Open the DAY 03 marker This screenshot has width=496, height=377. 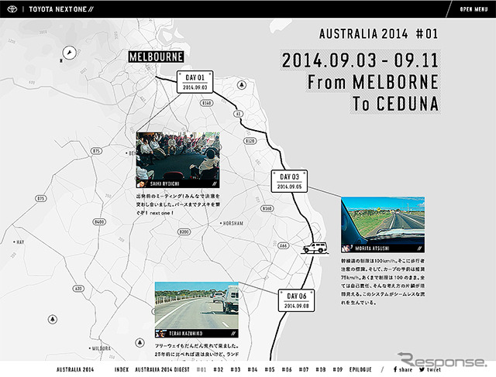click(x=289, y=181)
